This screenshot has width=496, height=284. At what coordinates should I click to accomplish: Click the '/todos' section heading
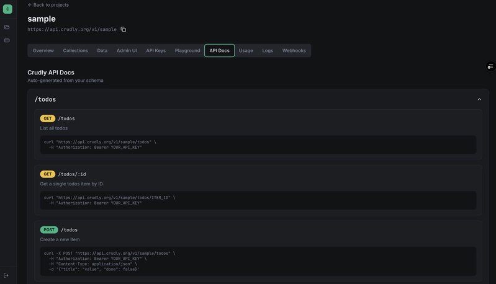tap(45, 99)
